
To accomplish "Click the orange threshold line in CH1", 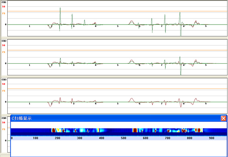I will point(117,11).
